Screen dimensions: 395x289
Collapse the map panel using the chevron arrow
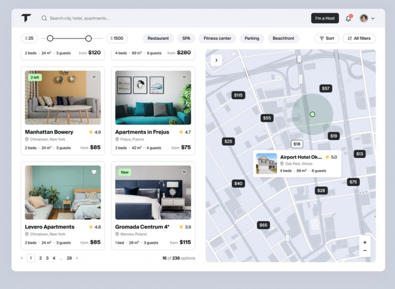[x=216, y=60]
